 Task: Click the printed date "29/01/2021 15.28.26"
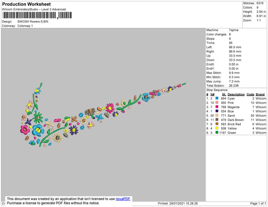pos(184,203)
